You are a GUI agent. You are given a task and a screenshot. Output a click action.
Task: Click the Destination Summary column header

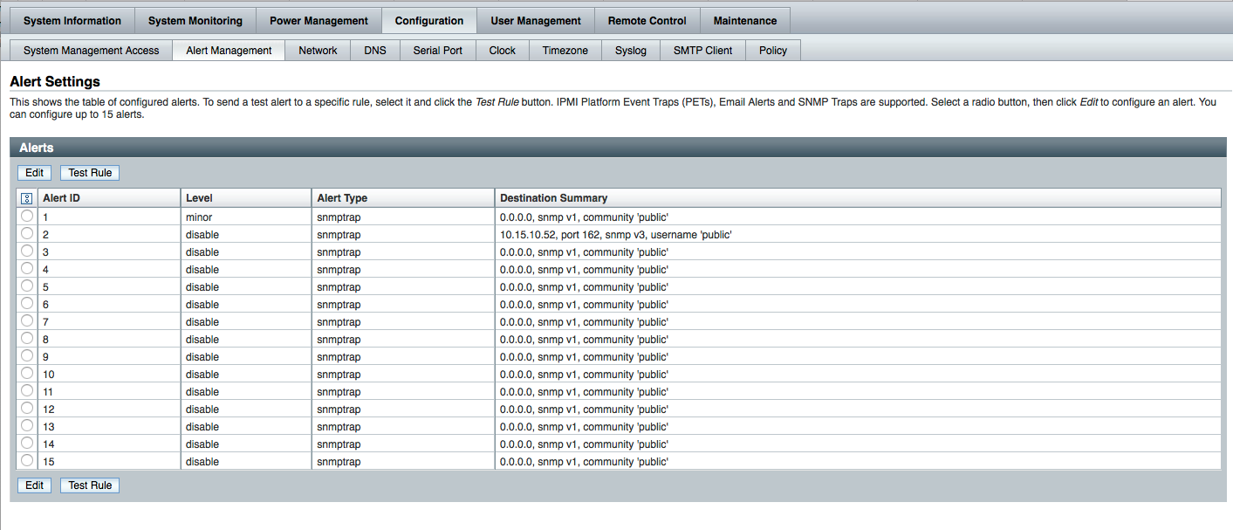coord(554,198)
